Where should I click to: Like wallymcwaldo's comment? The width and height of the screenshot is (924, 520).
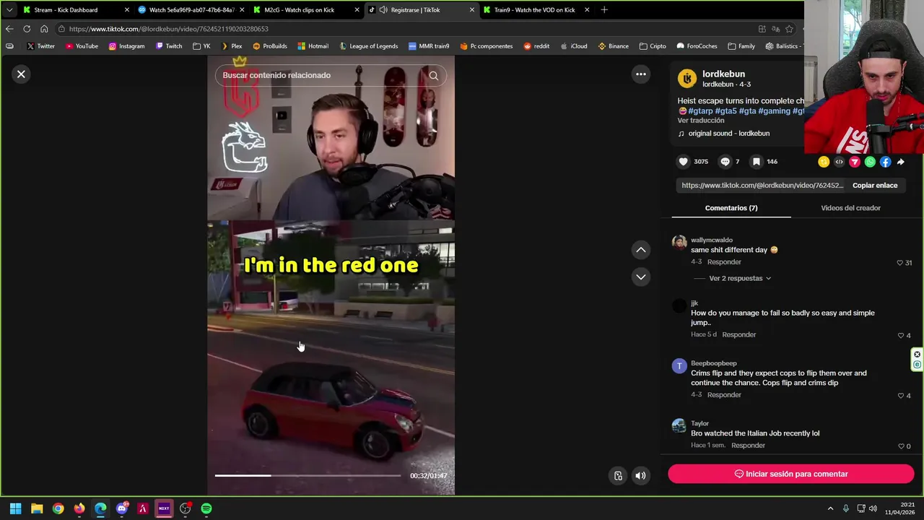tap(899, 263)
